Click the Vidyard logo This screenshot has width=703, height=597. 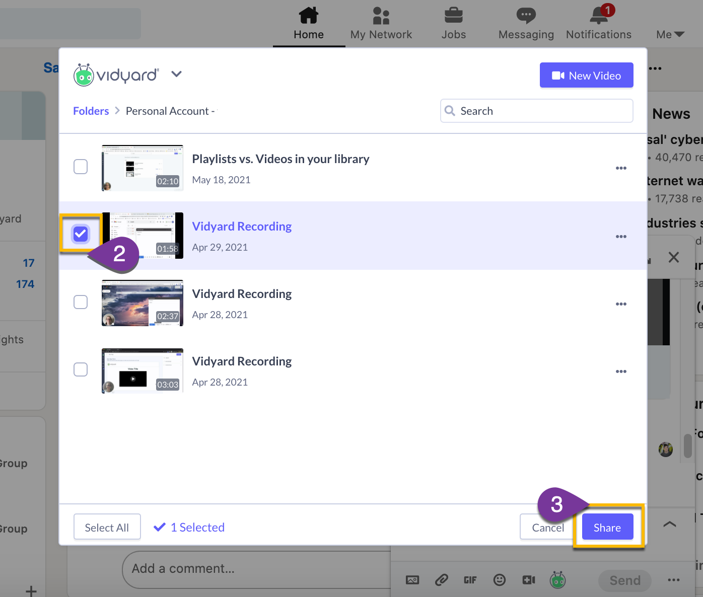coord(116,75)
